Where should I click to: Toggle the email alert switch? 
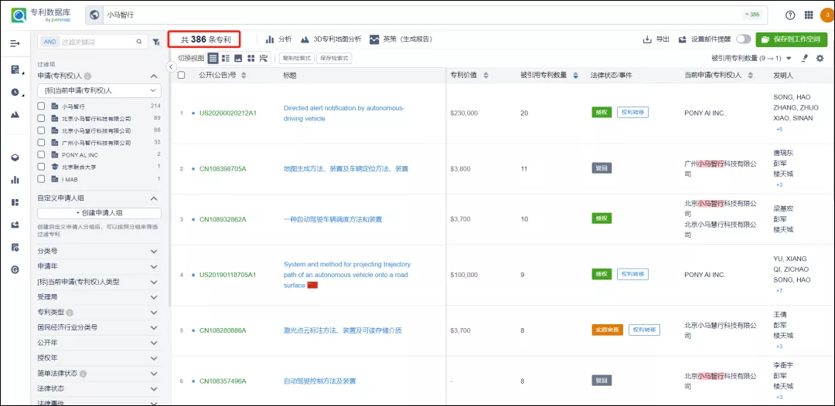(743, 39)
